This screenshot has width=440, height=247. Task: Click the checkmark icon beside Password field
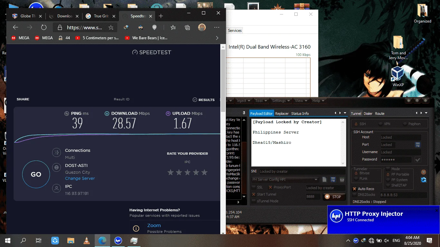point(418,160)
